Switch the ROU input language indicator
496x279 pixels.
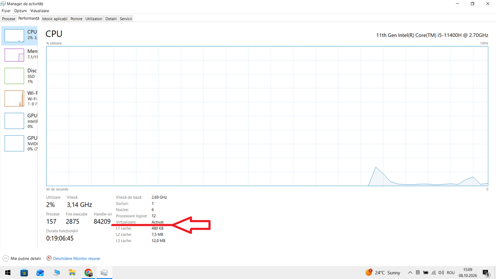(x=451, y=273)
